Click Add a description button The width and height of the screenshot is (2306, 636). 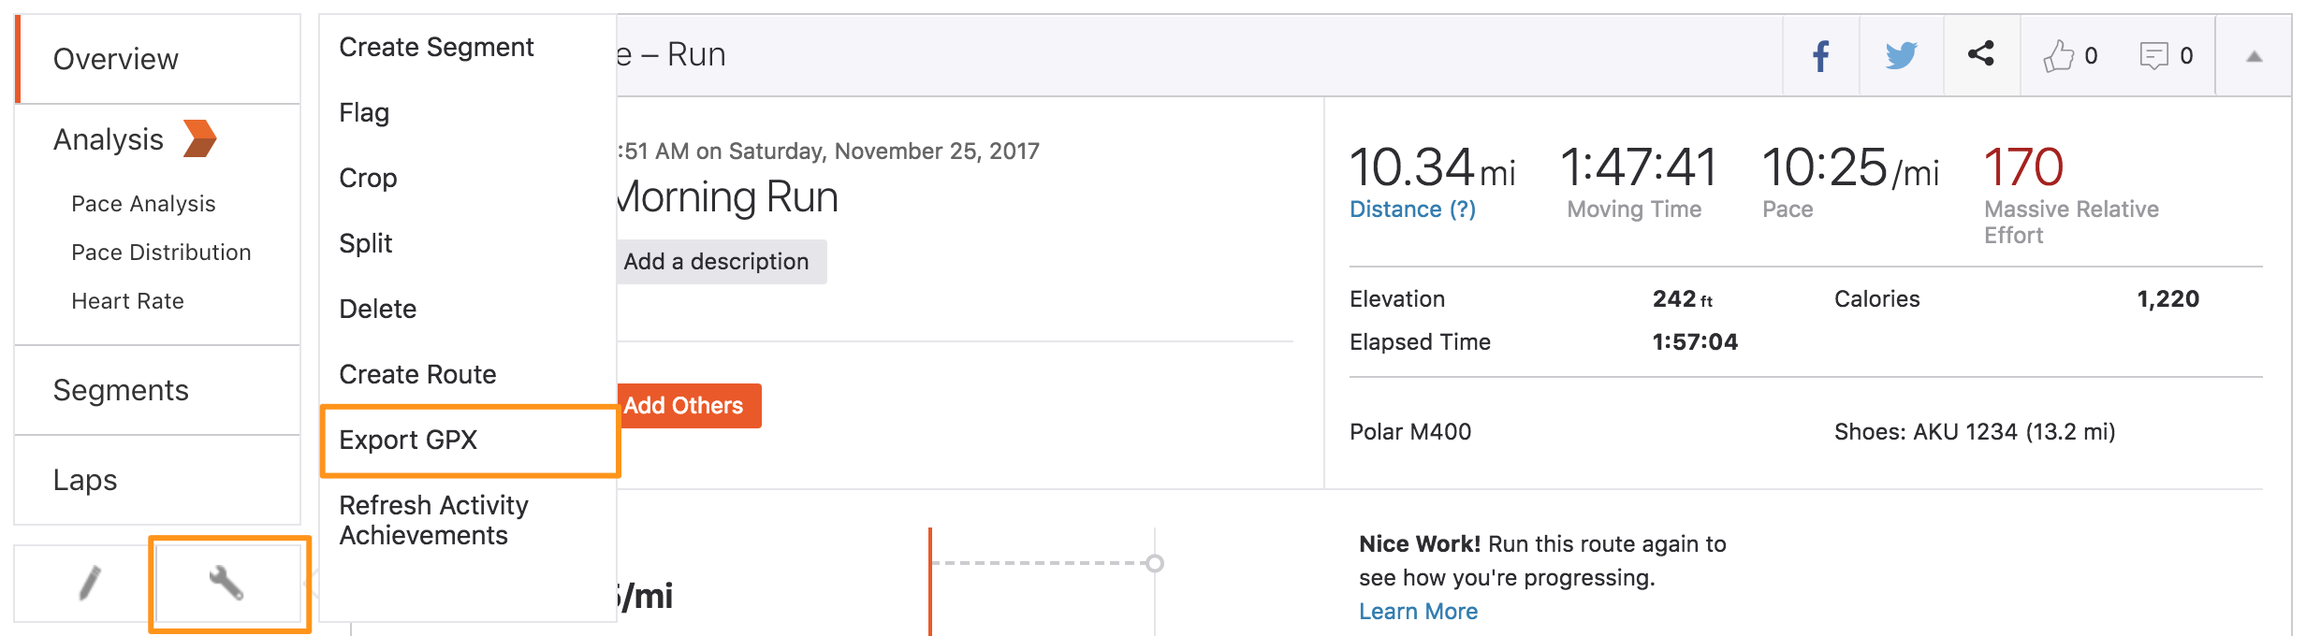click(721, 262)
